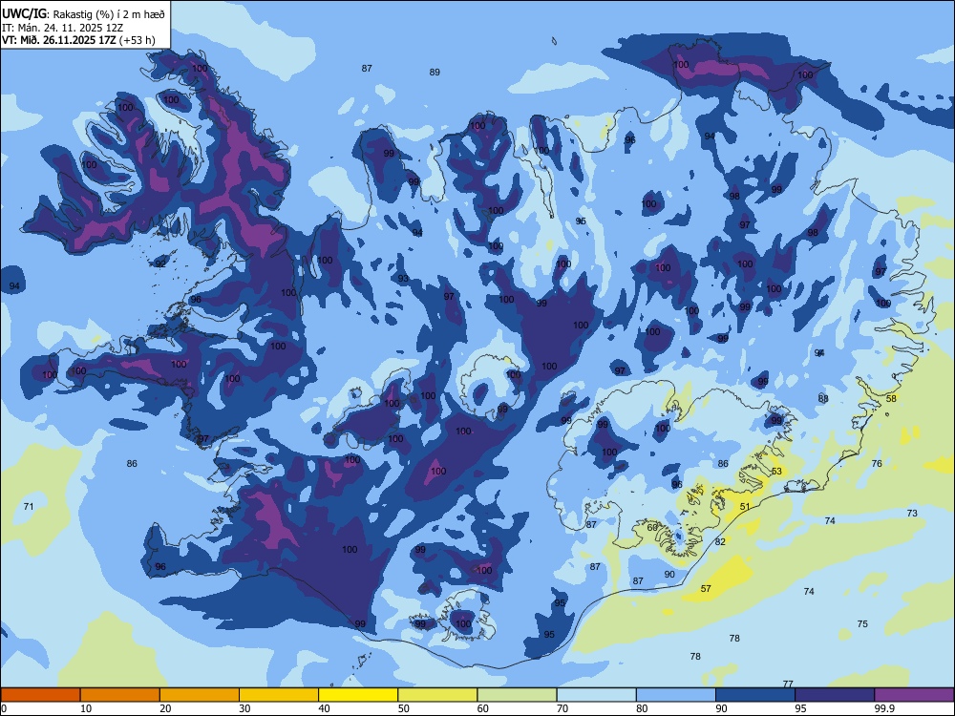Image resolution: width=955 pixels, height=716 pixels.
Task: Select the dark blue 90–95 legend swatch
Action: coord(755,695)
